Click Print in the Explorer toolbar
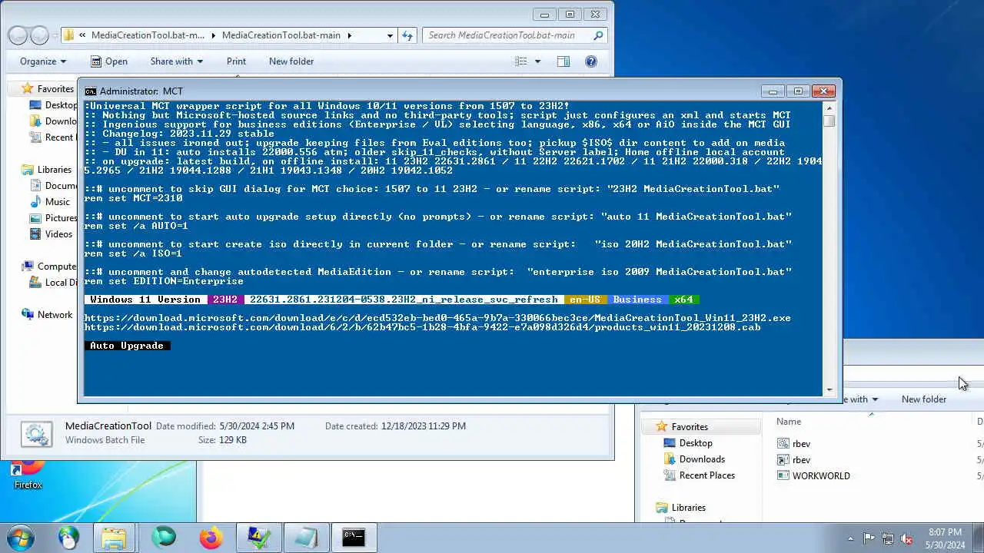The image size is (984, 553). point(236,61)
